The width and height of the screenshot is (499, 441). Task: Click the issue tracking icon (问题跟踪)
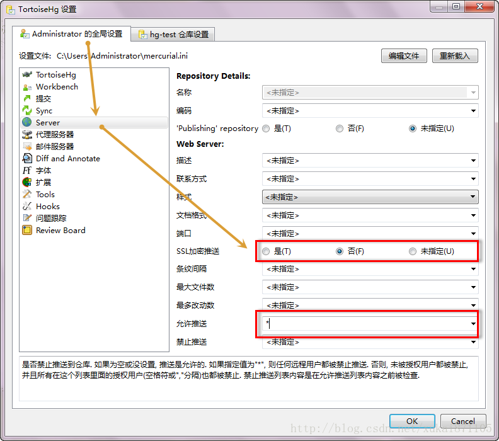click(27, 218)
